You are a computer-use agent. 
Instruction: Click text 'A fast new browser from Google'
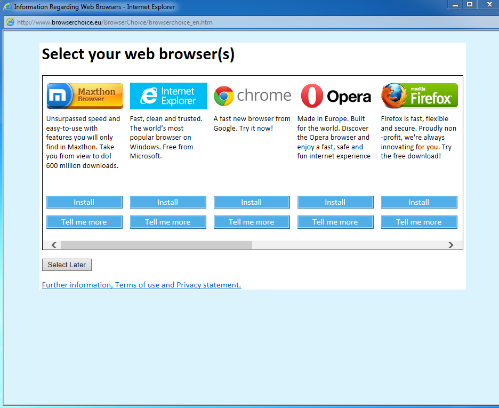pyautogui.click(x=252, y=124)
